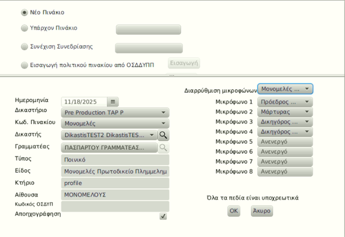Open the Μικρόφωνο 3 dropdown
The image size is (345, 237).
(285, 122)
